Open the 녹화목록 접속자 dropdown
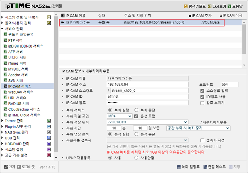248x173 pixels. coord(148,140)
